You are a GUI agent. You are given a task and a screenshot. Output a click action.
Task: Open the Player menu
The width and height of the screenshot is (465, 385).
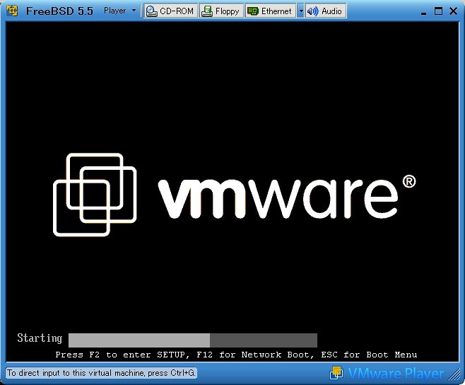click(114, 11)
